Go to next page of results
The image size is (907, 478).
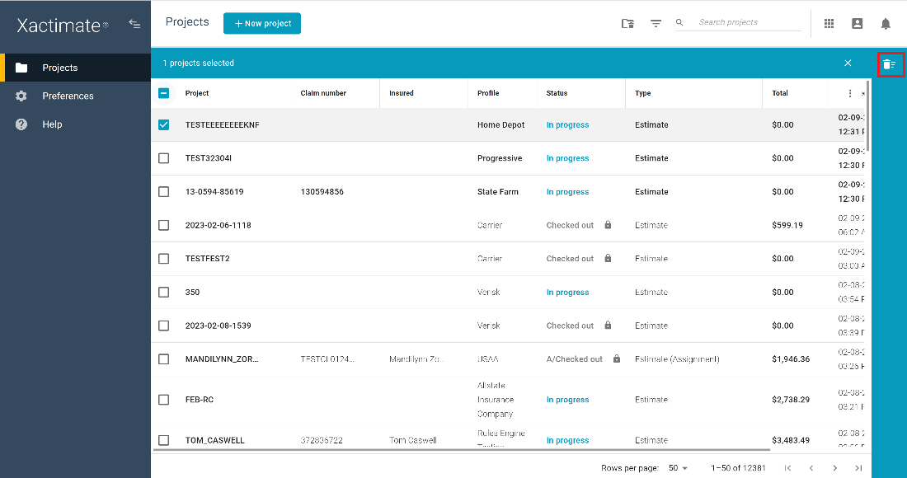834,468
